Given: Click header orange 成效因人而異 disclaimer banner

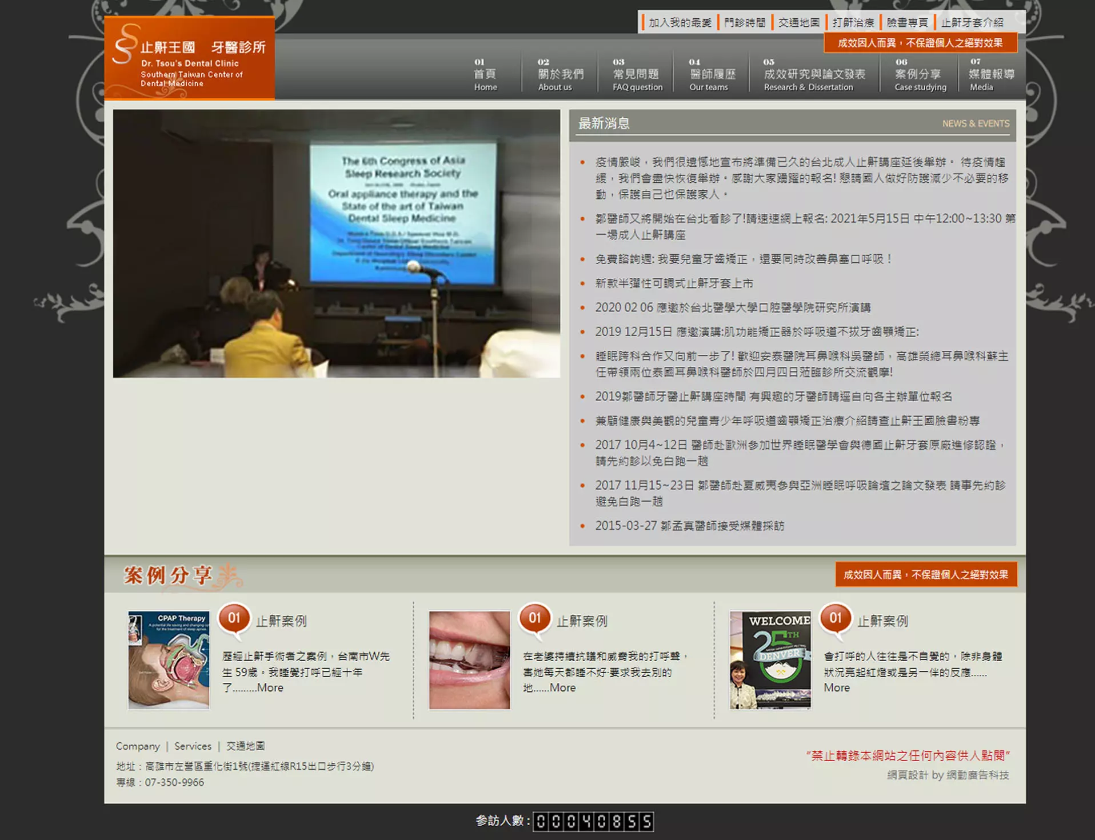Looking at the screenshot, I should coord(920,43).
